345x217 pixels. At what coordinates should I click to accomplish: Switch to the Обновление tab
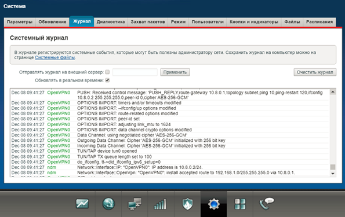52,22
